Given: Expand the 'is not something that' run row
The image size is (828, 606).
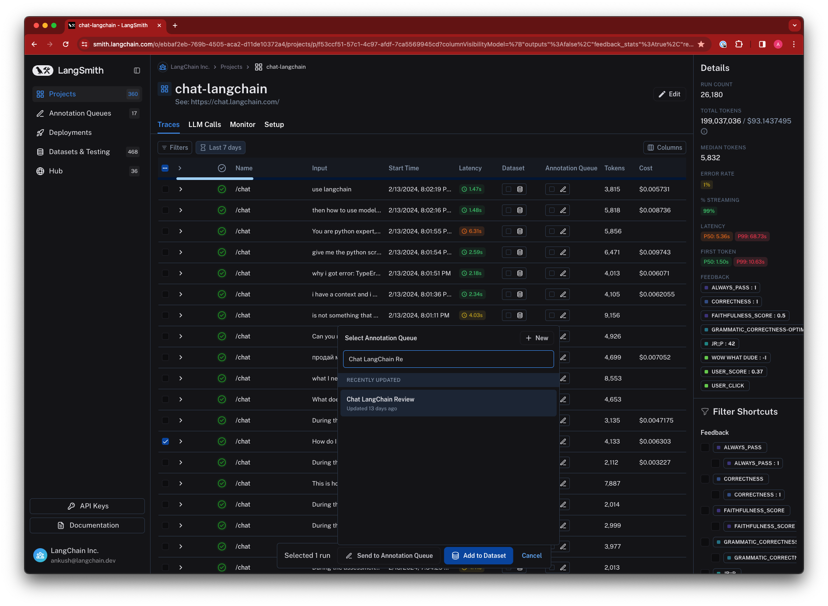Looking at the screenshot, I should [180, 315].
